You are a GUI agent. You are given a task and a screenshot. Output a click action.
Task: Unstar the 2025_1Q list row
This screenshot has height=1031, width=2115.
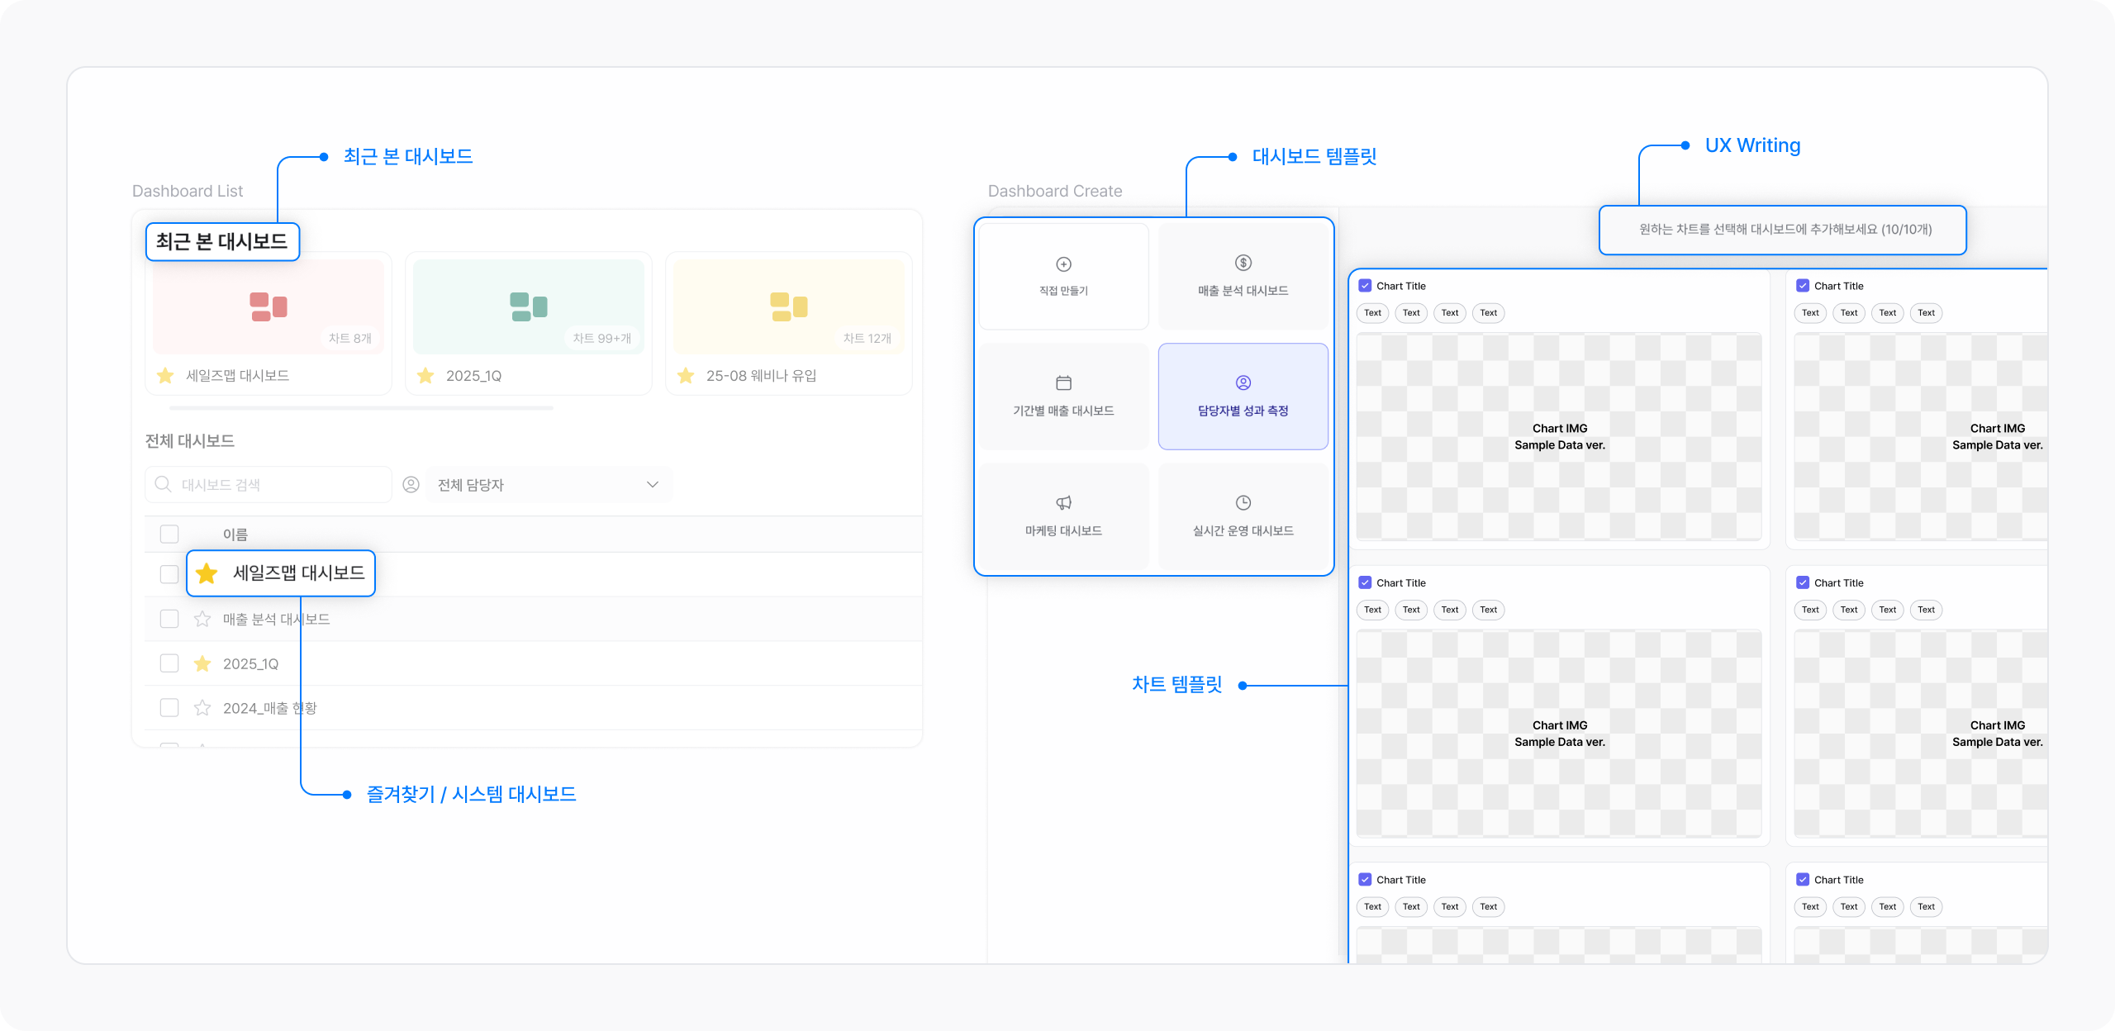[x=202, y=663]
